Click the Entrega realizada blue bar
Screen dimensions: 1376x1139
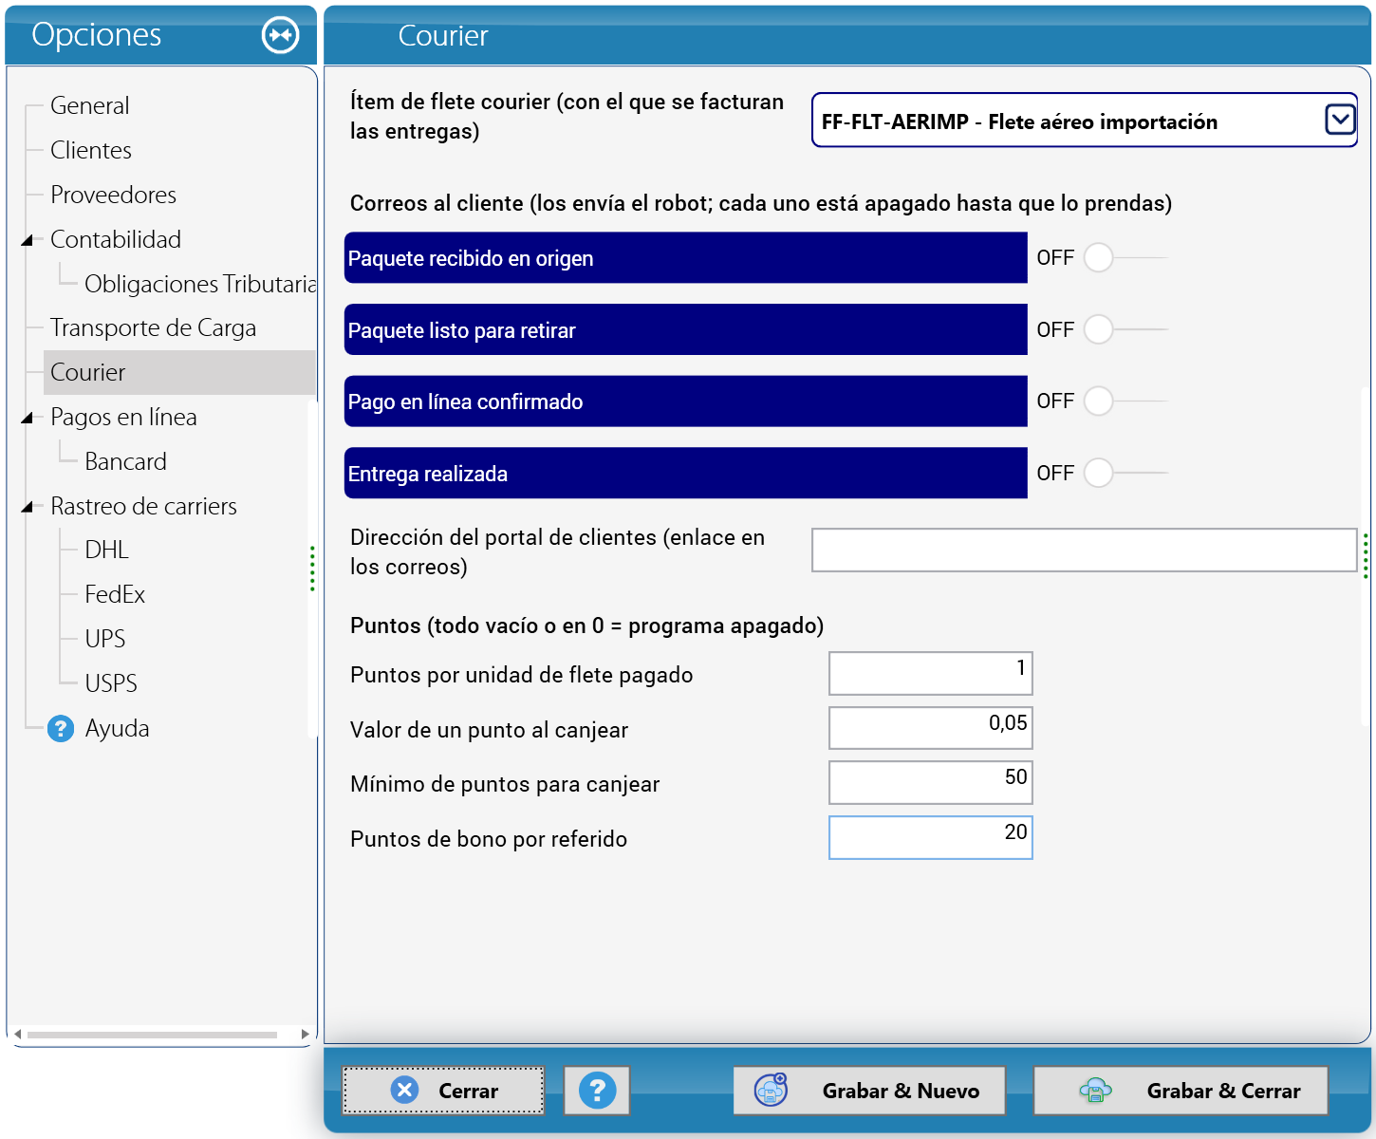[x=685, y=473]
